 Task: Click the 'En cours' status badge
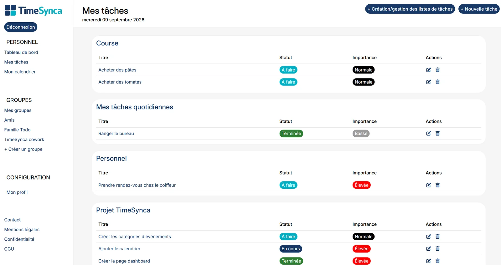coord(291,249)
